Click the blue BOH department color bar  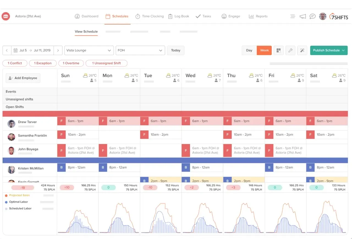click(x=175, y=160)
